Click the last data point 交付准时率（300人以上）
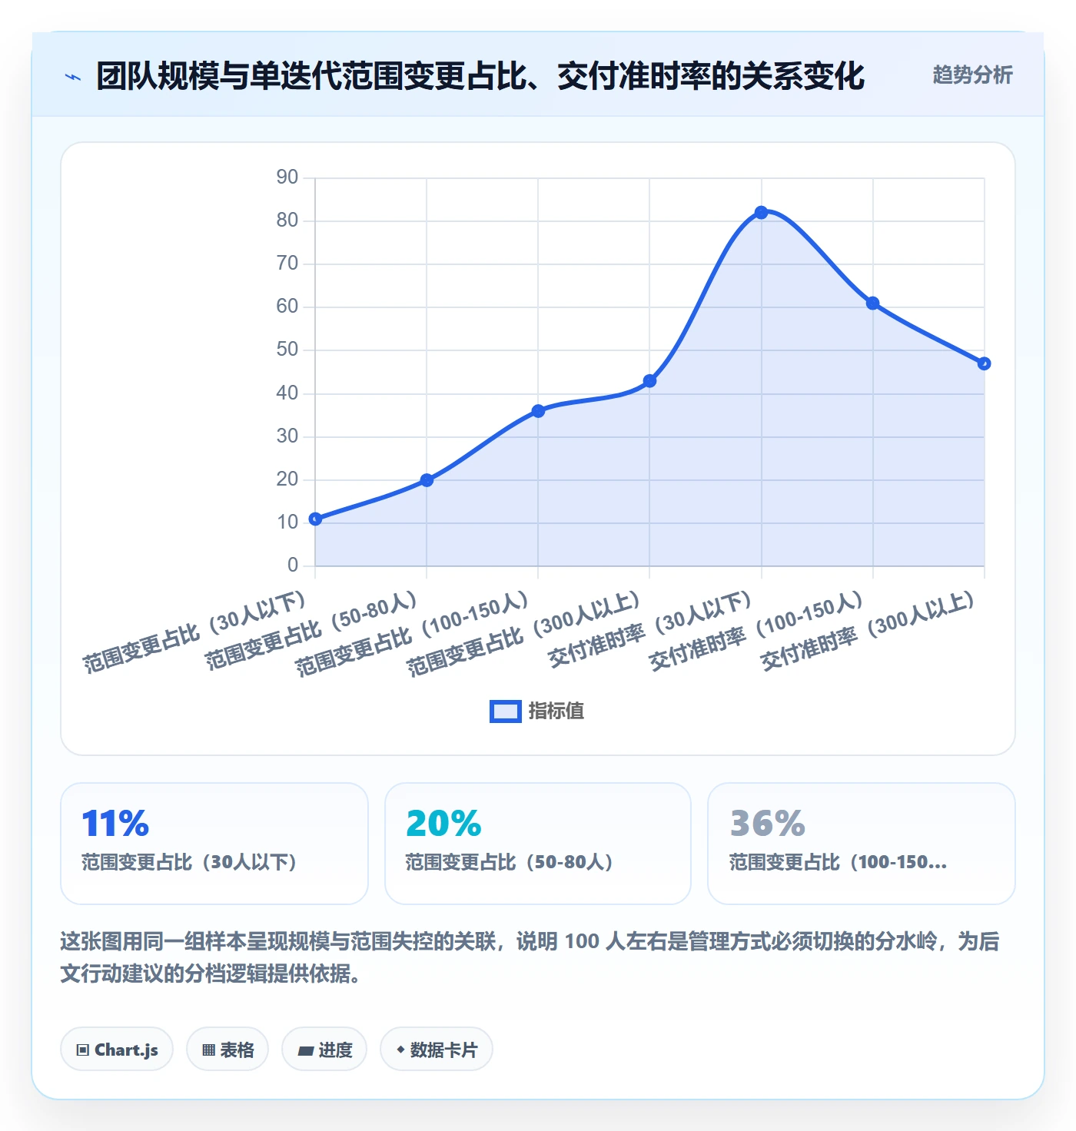1076x1131 pixels. tap(984, 363)
